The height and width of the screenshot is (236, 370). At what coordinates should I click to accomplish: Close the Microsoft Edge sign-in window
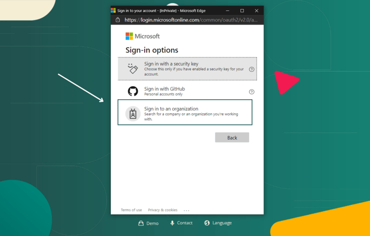coord(257,11)
